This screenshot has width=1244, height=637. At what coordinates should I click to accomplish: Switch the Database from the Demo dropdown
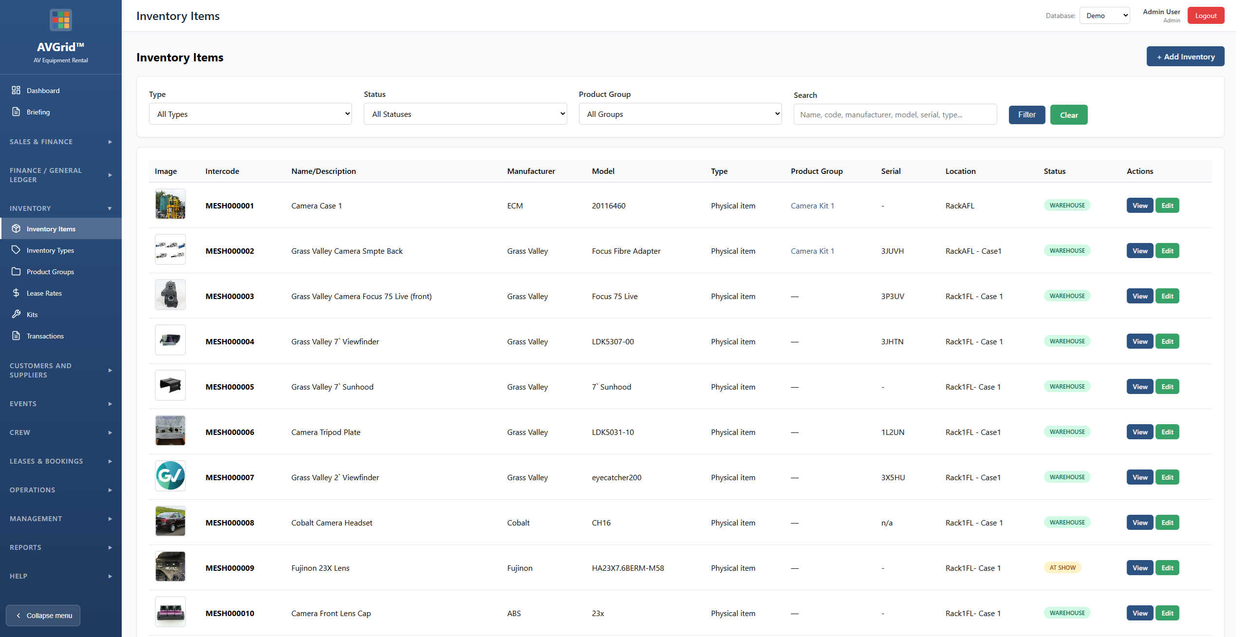click(1104, 15)
